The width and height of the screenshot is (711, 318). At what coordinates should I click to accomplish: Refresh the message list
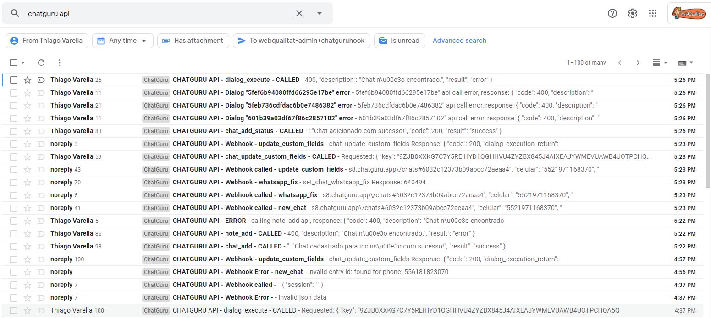click(41, 63)
